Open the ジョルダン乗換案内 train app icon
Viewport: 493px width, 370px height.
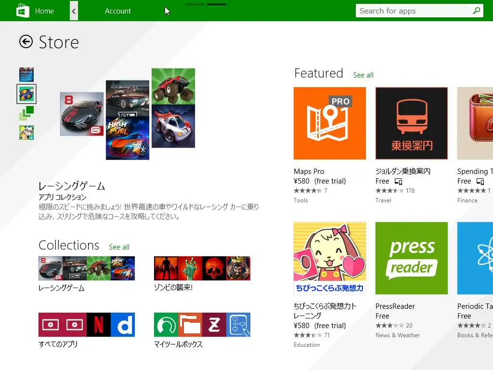pos(412,123)
